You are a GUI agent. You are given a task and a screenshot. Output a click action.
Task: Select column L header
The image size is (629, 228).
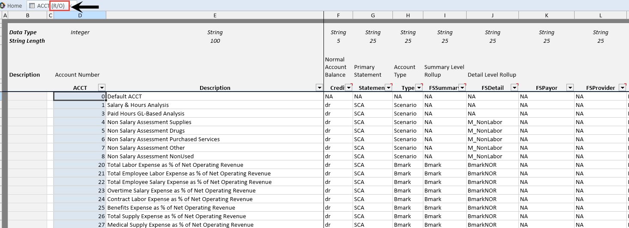(601, 15)
